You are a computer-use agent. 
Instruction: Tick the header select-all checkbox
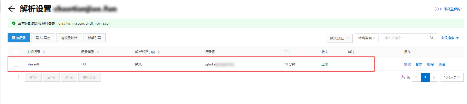[x=16, y=52]
